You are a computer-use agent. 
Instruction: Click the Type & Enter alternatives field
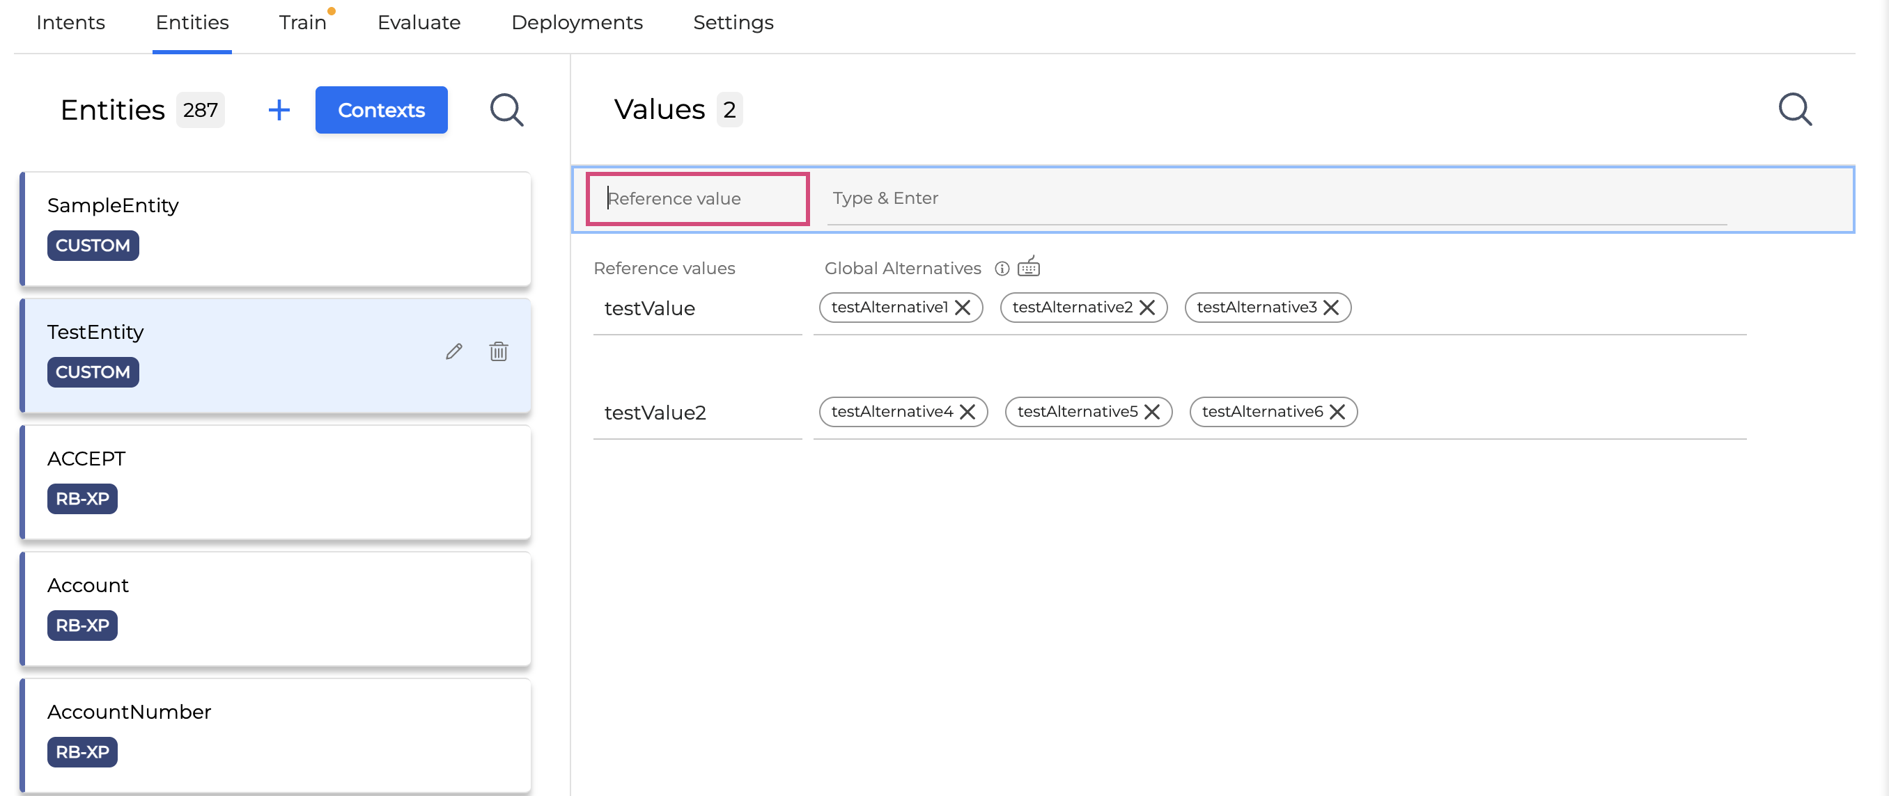coord(1276,198)
